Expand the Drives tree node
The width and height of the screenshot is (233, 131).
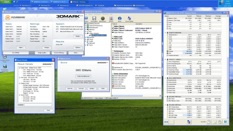coord(86,39)
